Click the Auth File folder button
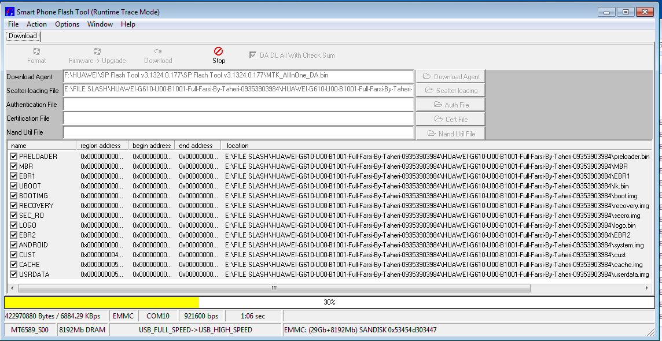This screenshot has width=662, height=341. point(450,105)
